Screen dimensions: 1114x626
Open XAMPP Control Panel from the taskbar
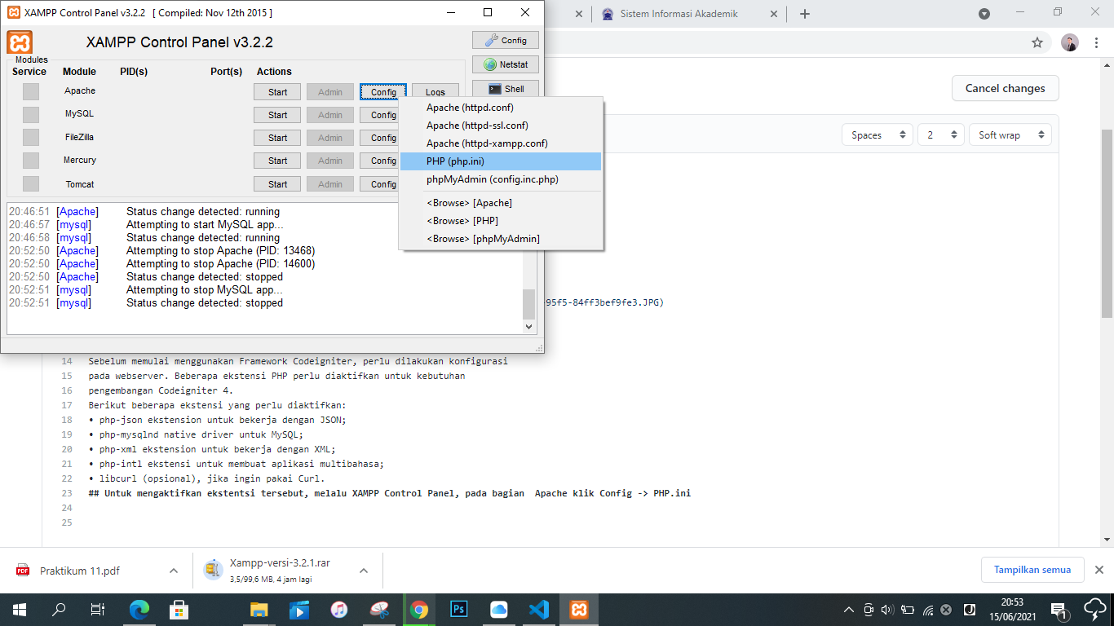pos(577,609)
